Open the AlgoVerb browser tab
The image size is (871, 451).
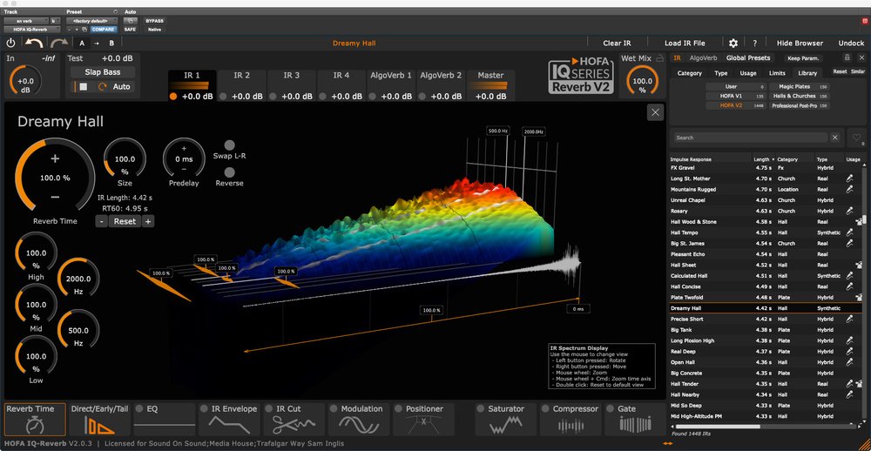coord(703,57)
